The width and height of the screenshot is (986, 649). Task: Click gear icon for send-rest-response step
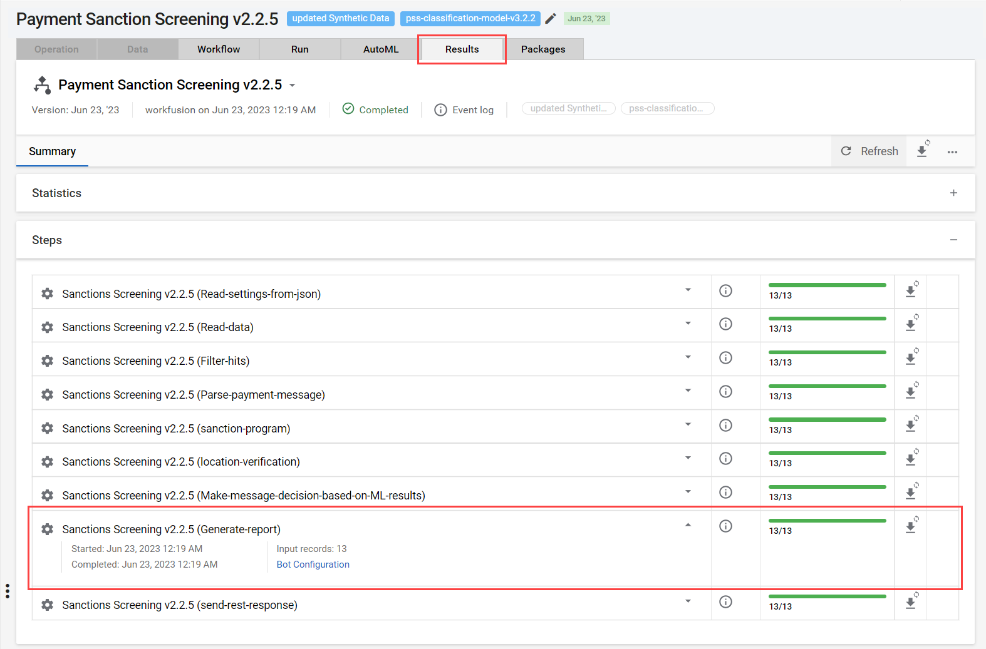click(47, 605)
